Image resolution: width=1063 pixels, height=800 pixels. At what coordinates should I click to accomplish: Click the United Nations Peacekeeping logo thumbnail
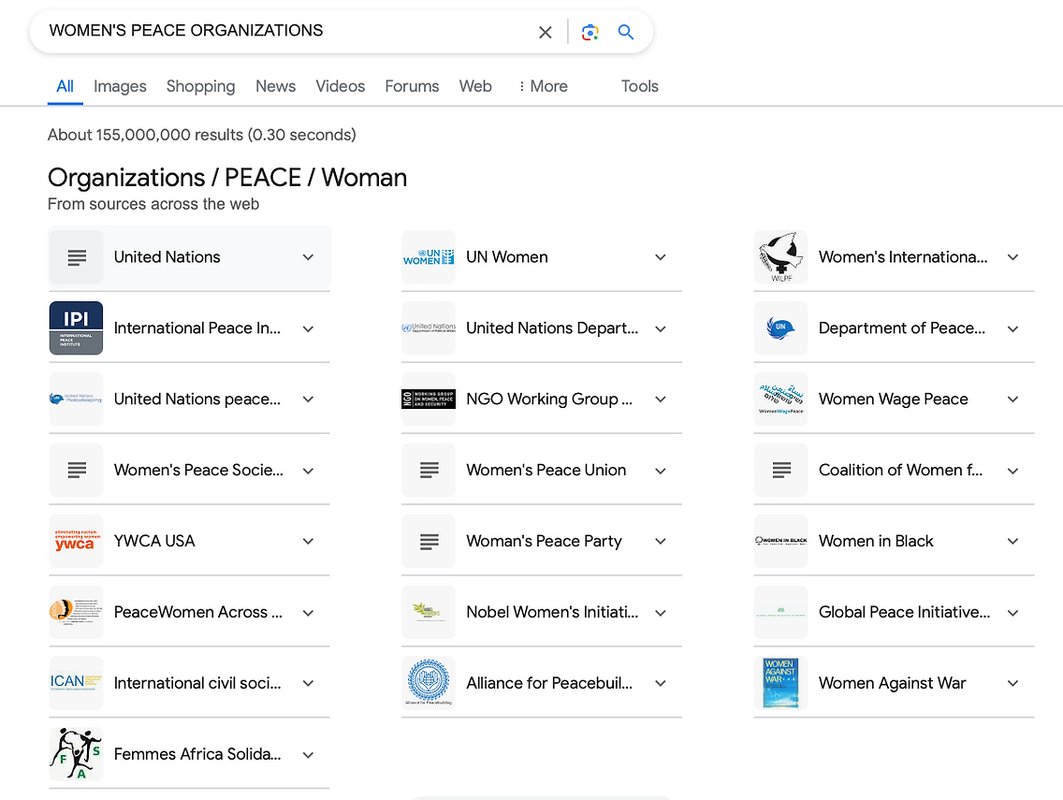pyautogui.click(x=76, y=400)
